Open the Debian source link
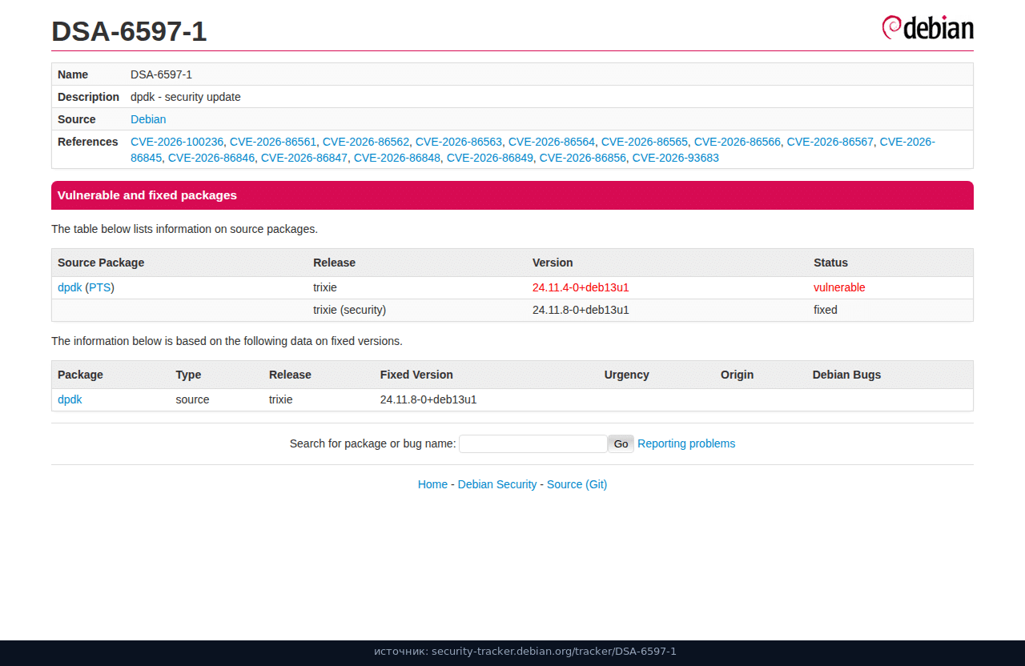Screen dimensions: 1025x666 coord(148,119)
